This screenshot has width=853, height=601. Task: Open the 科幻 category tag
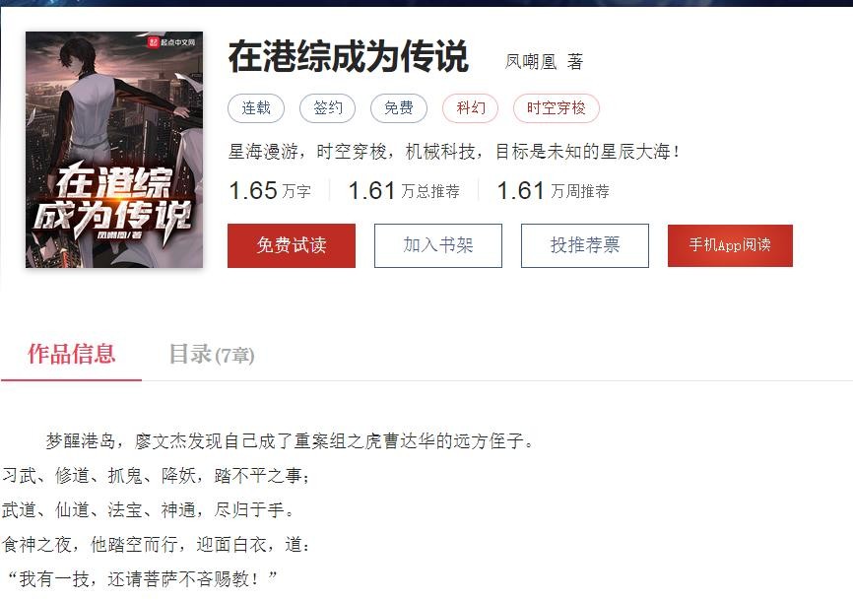tap(471, 107)
